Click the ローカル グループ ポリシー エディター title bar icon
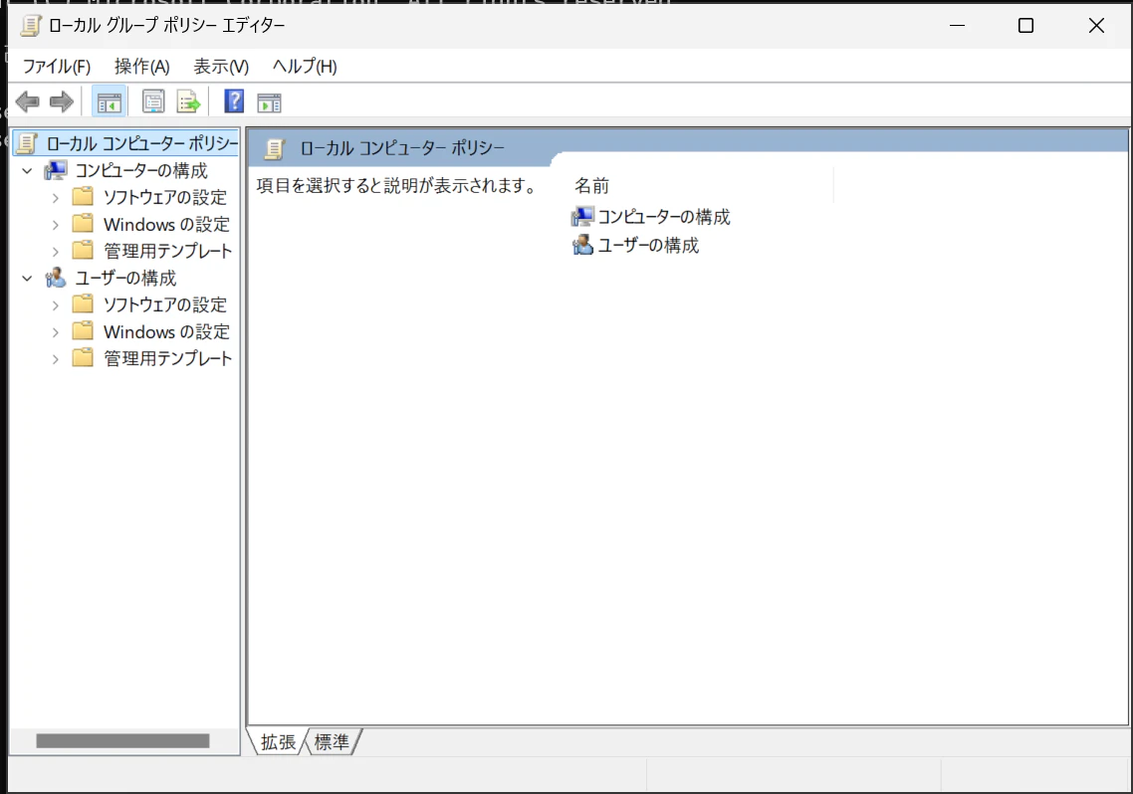Viewport: 1133px width, 794px height. (x=30, y=26)
